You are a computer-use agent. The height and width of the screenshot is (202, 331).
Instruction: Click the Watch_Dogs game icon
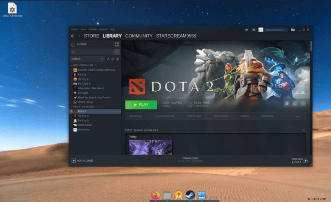75,102
